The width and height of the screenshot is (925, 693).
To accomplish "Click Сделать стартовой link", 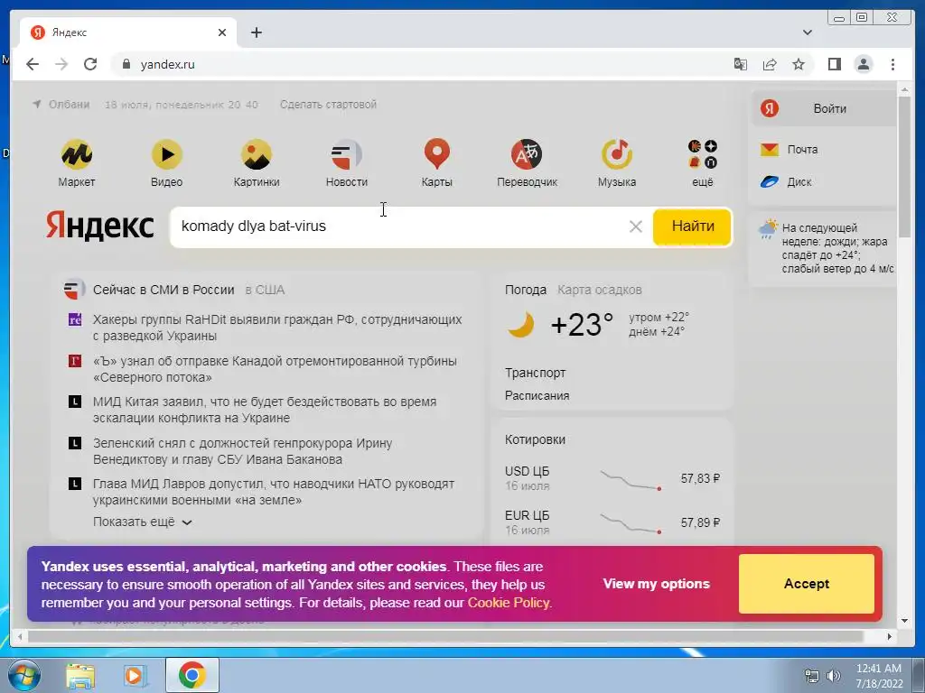I will pos(328,105).
